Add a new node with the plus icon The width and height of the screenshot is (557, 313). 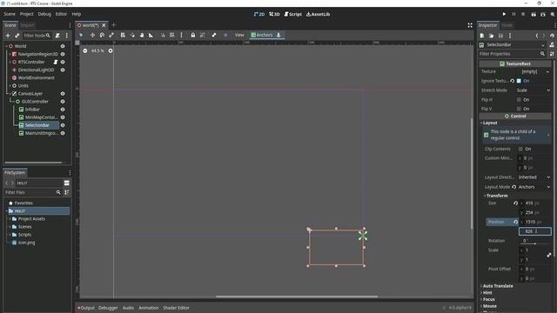8,36
